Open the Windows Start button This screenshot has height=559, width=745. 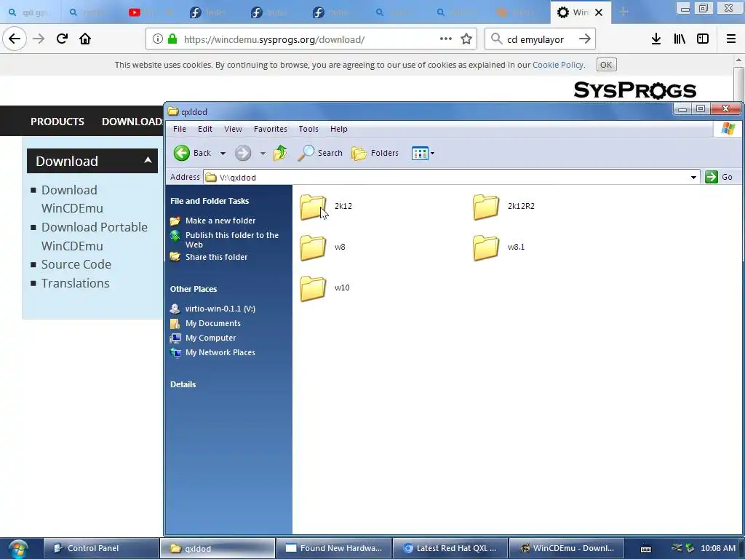click(18, 549)
